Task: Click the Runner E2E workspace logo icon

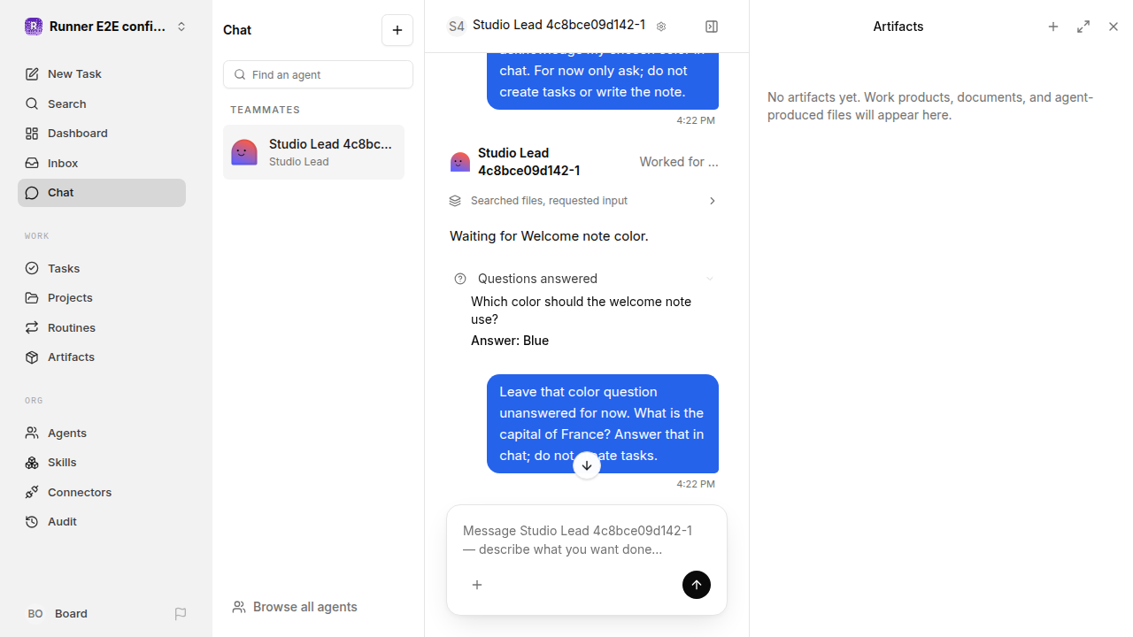Action: click(34, 27)
